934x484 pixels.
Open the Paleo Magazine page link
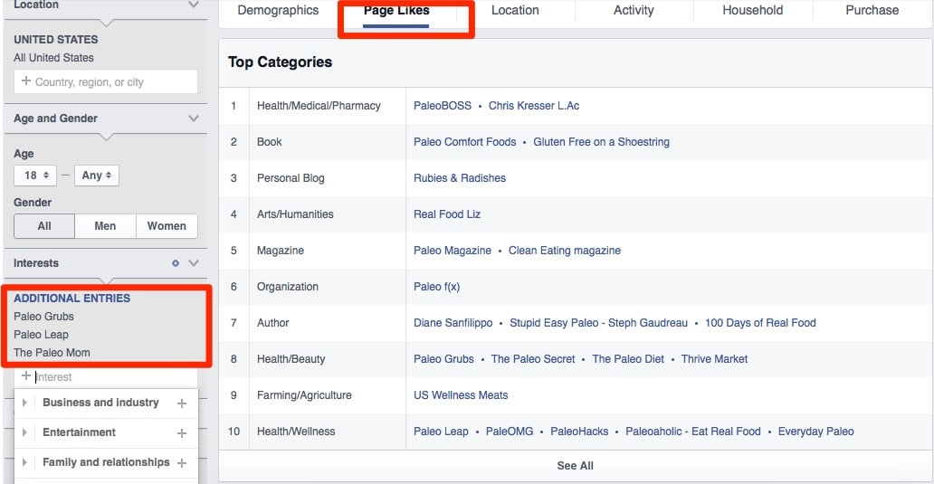[x=452, y=251]
